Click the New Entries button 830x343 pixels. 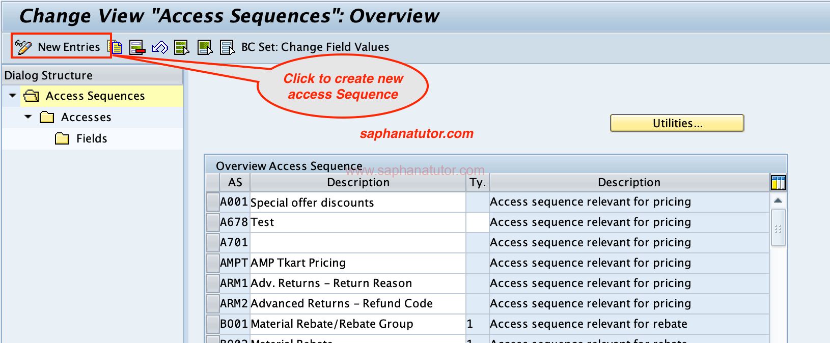click(69, 47)
